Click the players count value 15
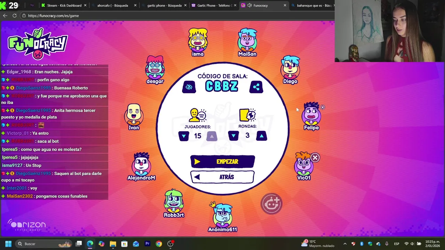445x250 pixels. coord(198,136)
